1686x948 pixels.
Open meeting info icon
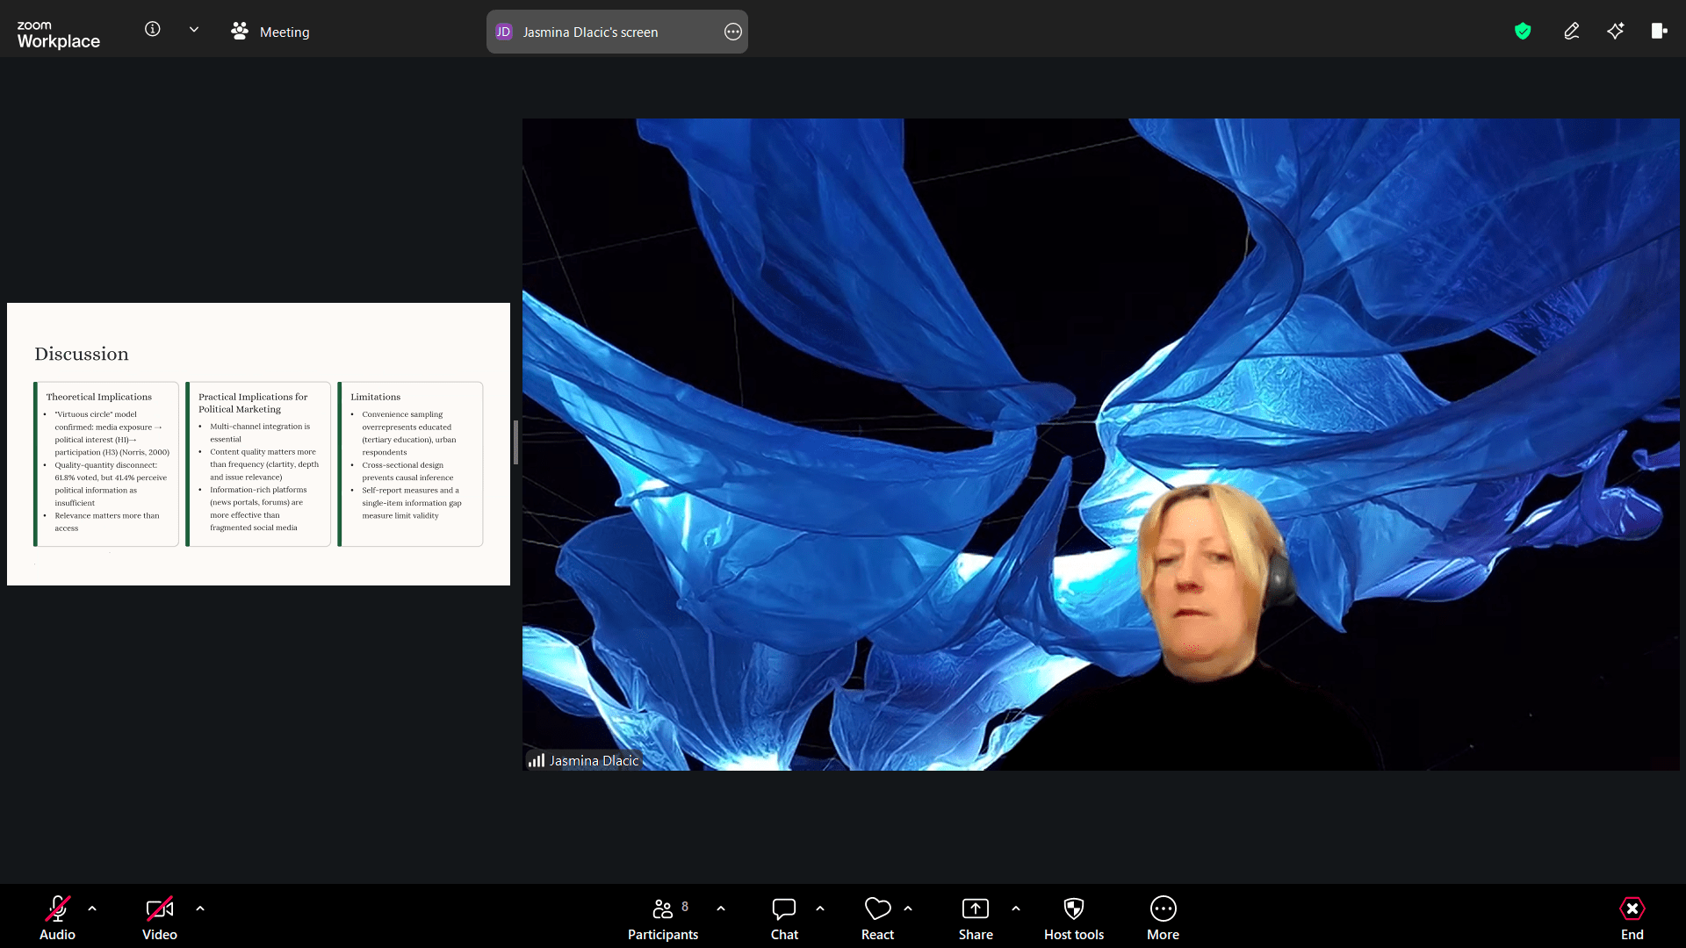pos(153,30)
